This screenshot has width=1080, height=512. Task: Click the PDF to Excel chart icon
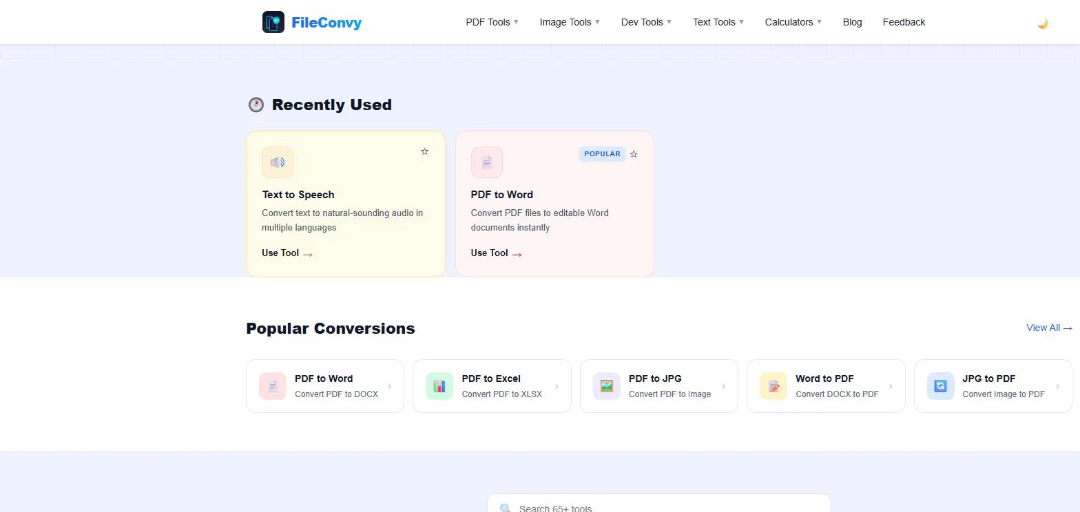point(439,386)
